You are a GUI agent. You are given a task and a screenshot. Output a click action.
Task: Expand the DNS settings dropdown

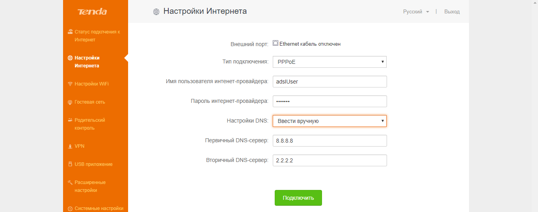330,121
